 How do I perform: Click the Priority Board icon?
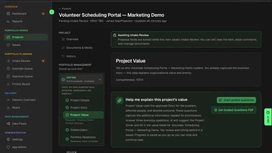[8, 84]
